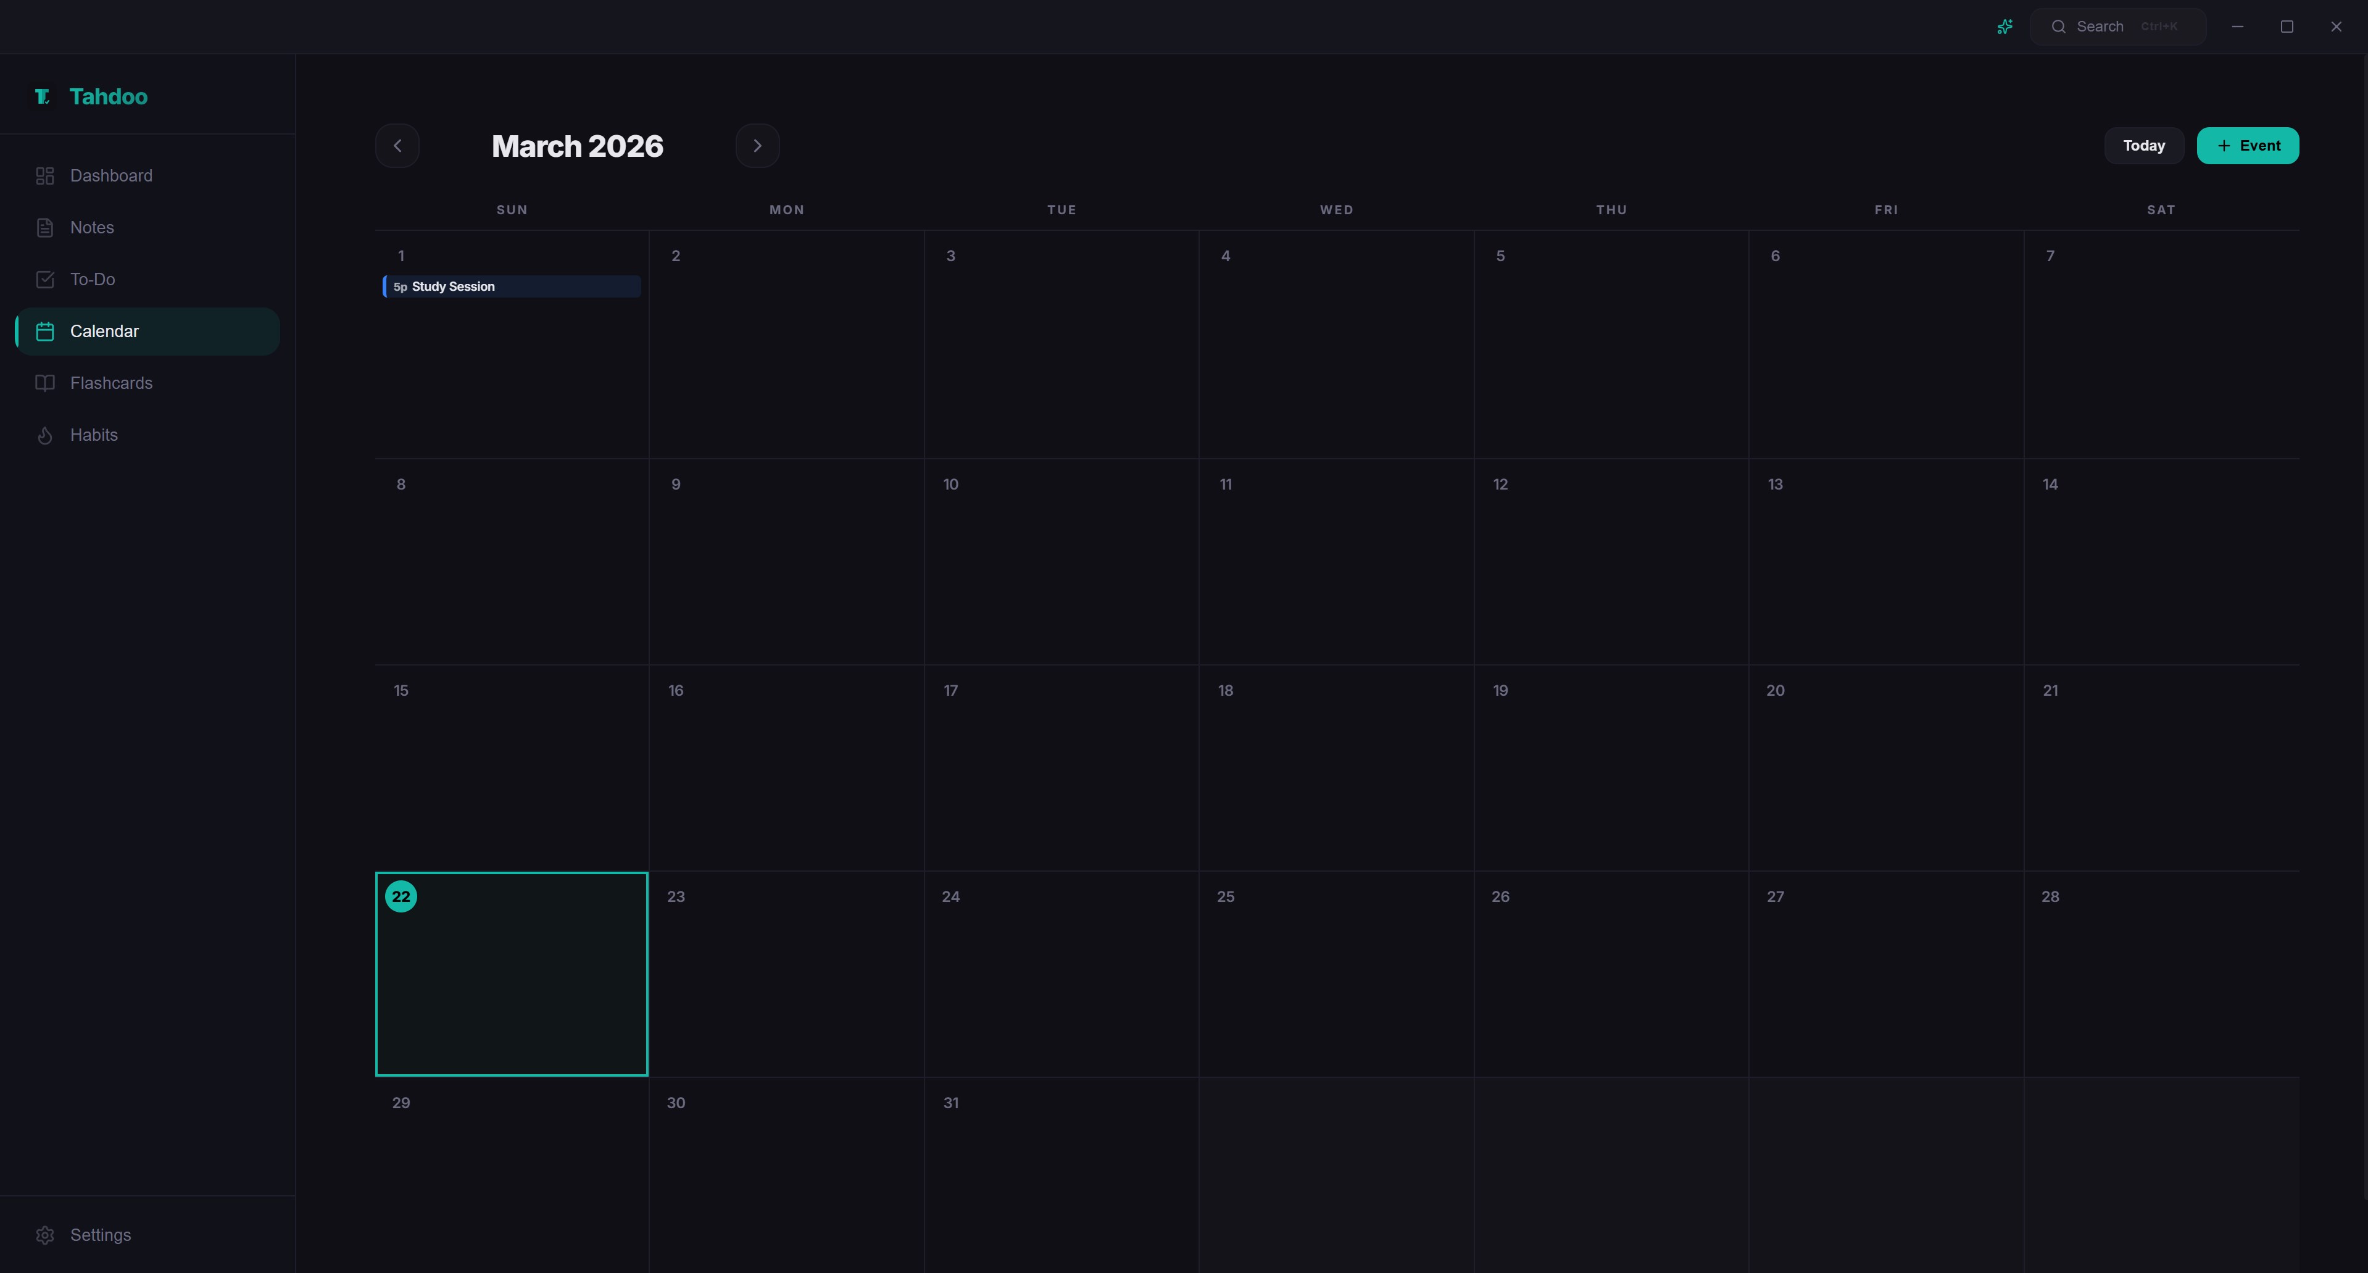Image resolution: width=2368 pixels, height=1273 pixels.
Task: Click the Habits flame icon
Action: point(45,435)
